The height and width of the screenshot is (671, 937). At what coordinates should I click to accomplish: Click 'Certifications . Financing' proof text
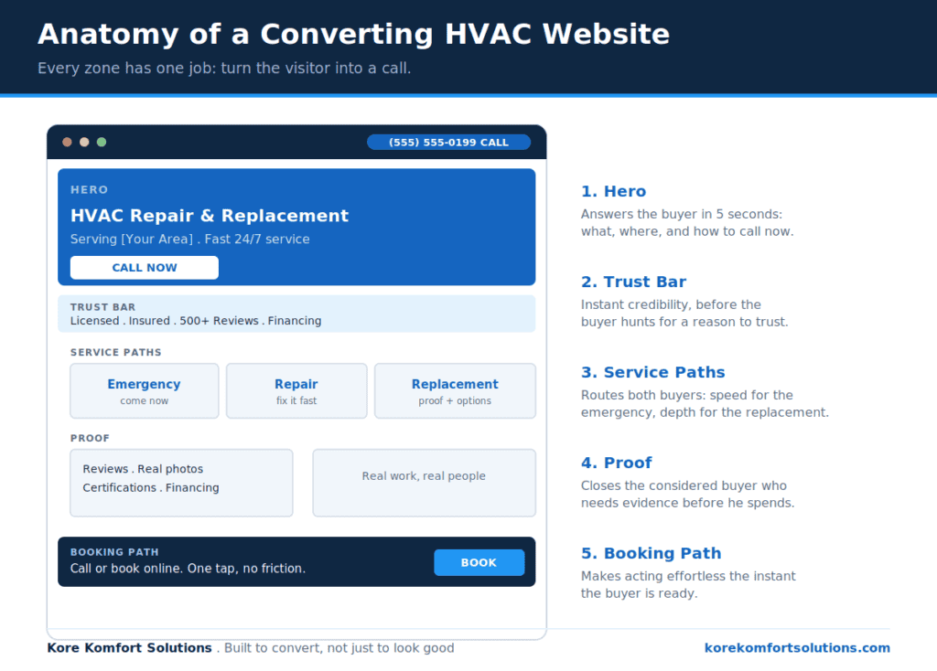click(x=151, y=487)
